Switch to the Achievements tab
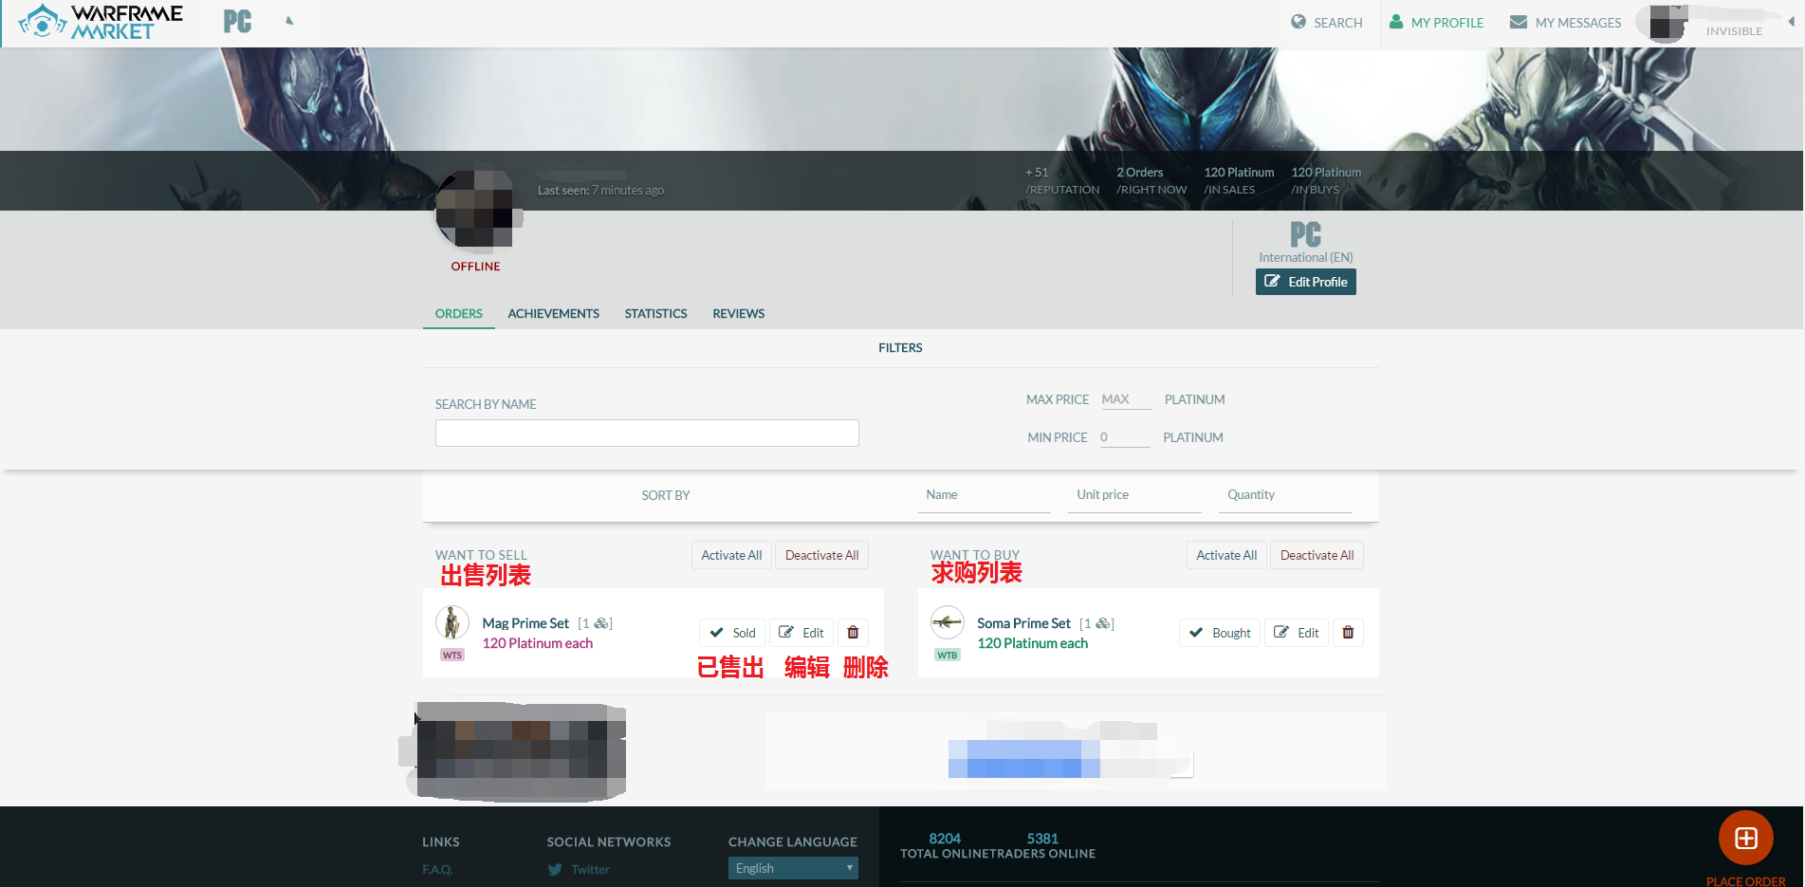The height and width of the screenshot is (887, 1805). pyautogui.click(x=553, y=313)
